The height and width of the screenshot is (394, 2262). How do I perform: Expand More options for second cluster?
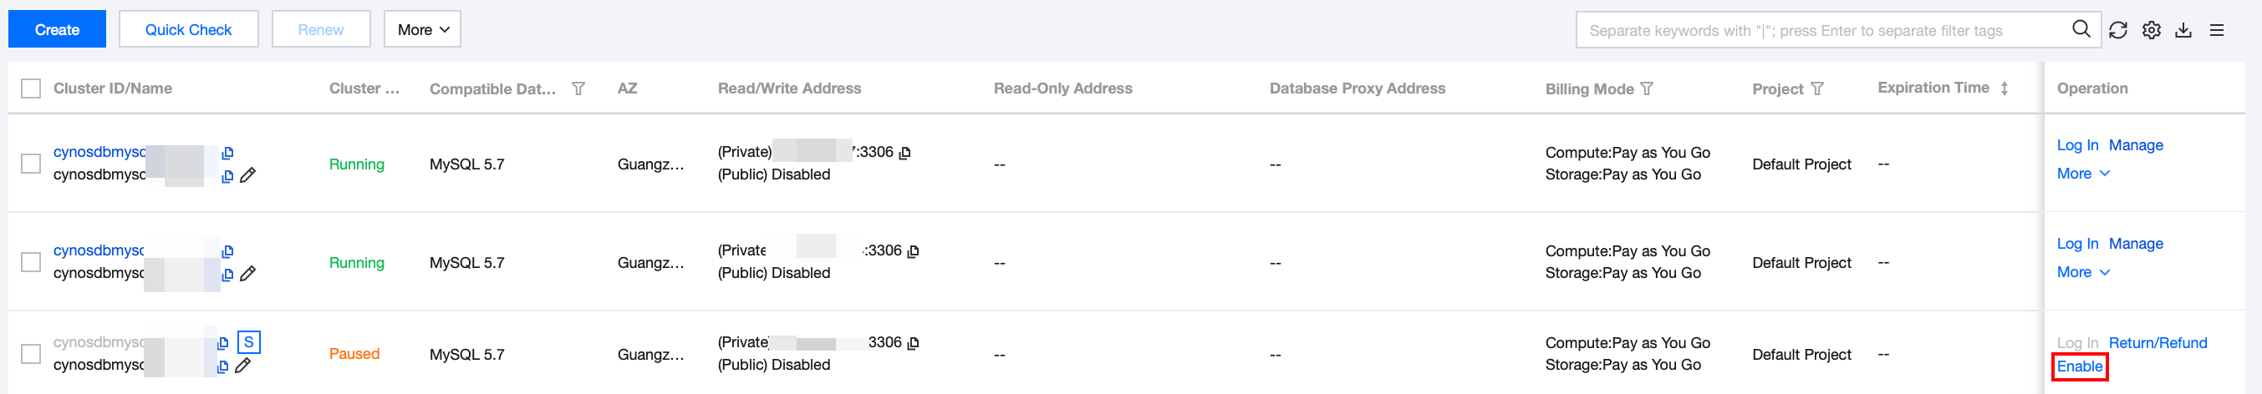coord(2083,272)
